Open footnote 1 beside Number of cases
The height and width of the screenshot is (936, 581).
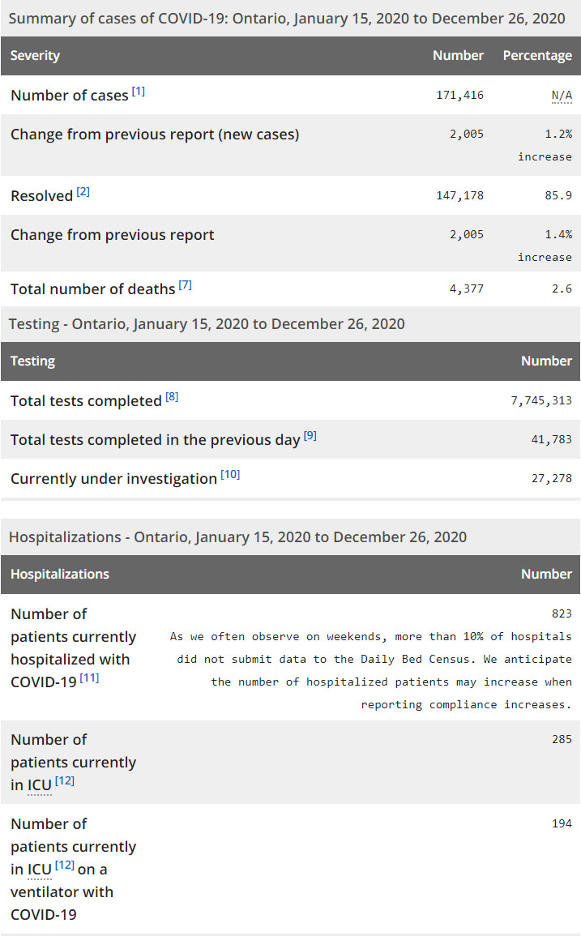[139, 92]
